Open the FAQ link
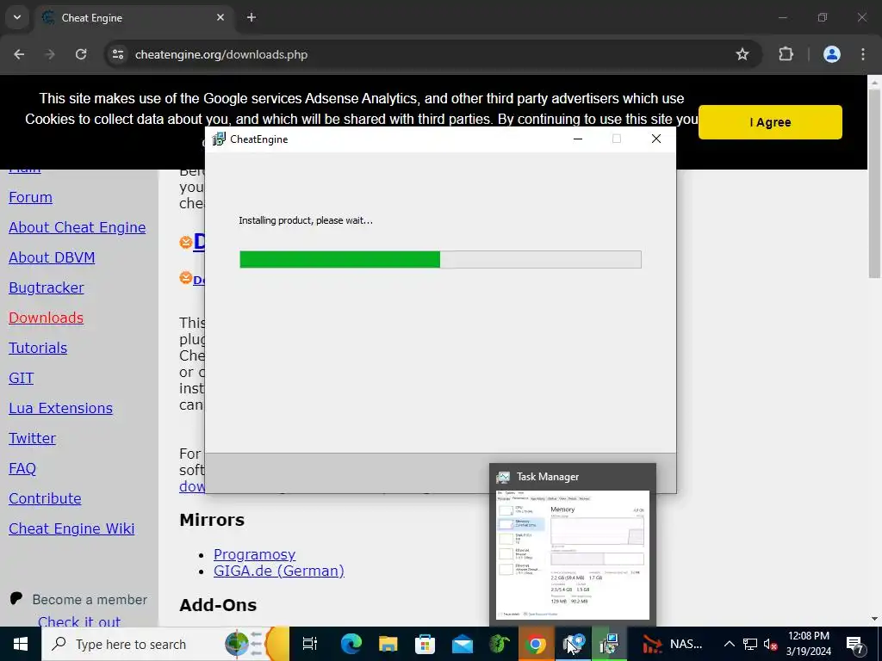 22,468
